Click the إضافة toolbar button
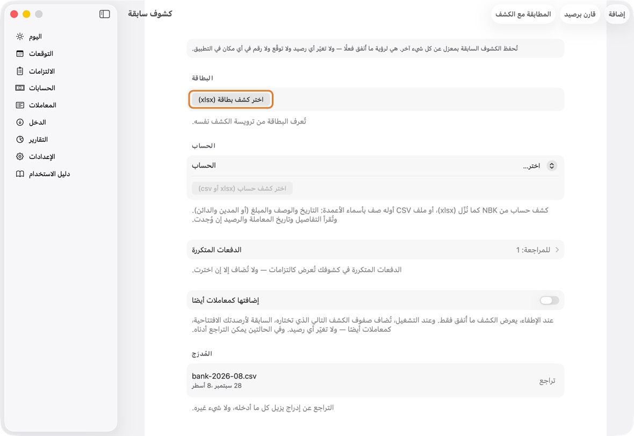634x436 pixels. (617, 14)
